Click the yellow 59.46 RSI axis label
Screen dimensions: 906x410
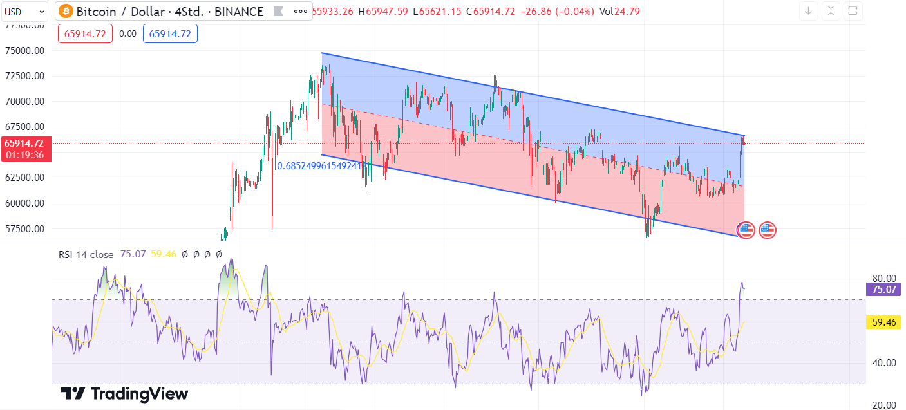click(x=883, y=322)
